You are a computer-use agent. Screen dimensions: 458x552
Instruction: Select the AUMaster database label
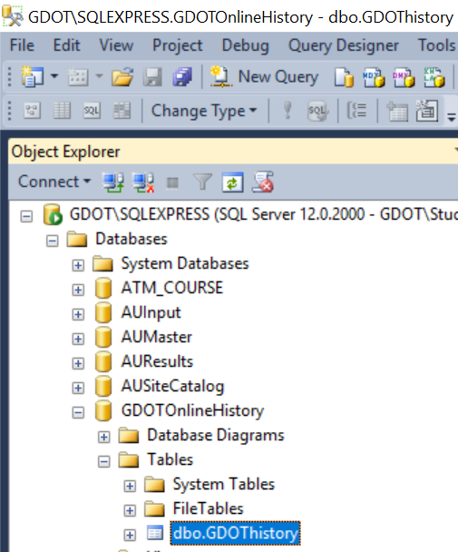(x=157, y=337)
